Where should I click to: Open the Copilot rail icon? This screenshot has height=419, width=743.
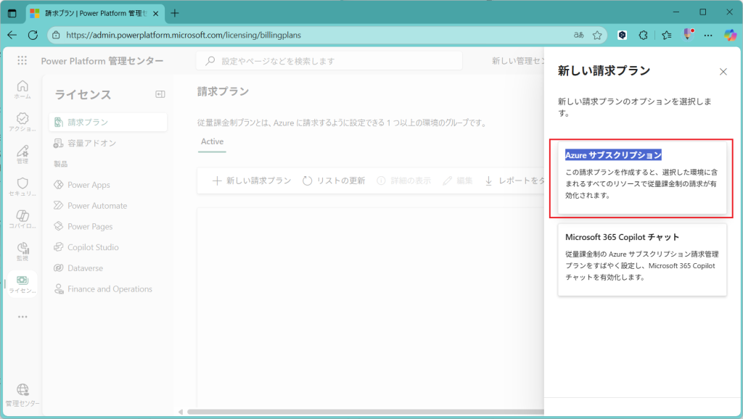click(x=22, y=219)
